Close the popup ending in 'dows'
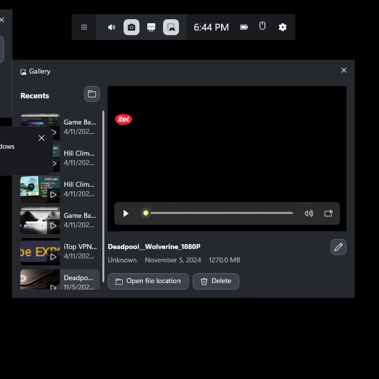 42,138
